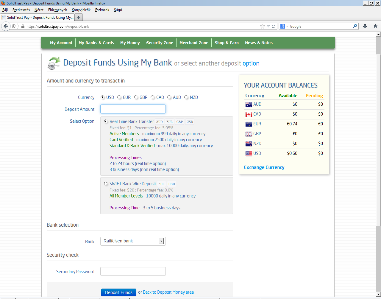Select EUR currency radio button

click(119, 97)
